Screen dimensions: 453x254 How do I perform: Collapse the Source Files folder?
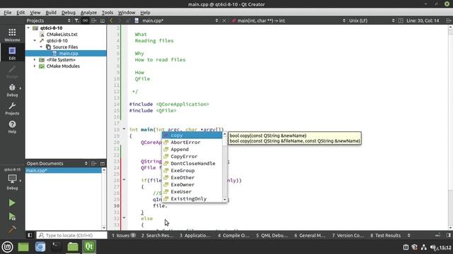pos(41,47)
